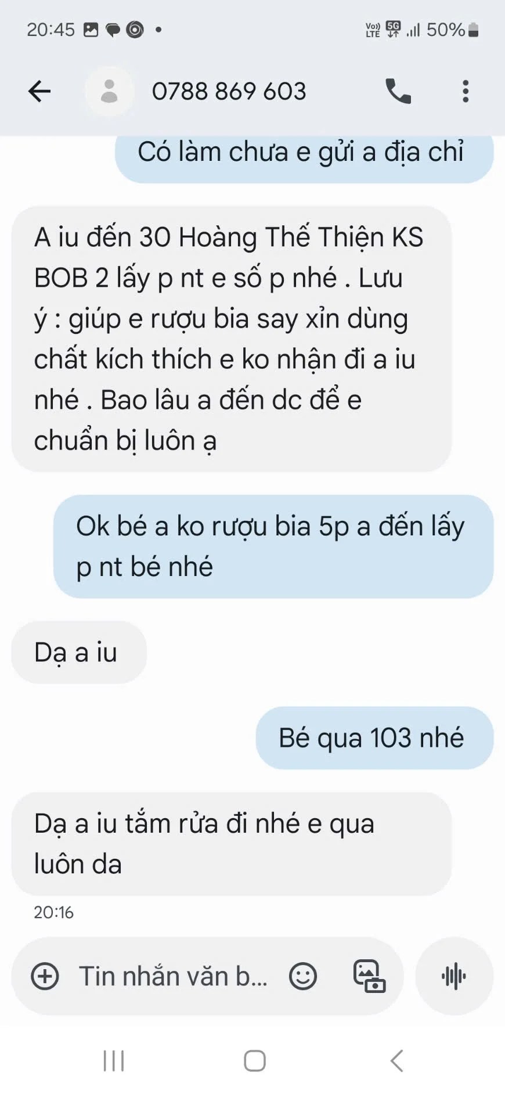Tap the plus attachment icon
The width and height of the screenshot is (505, 1094).
coord(45,976)
